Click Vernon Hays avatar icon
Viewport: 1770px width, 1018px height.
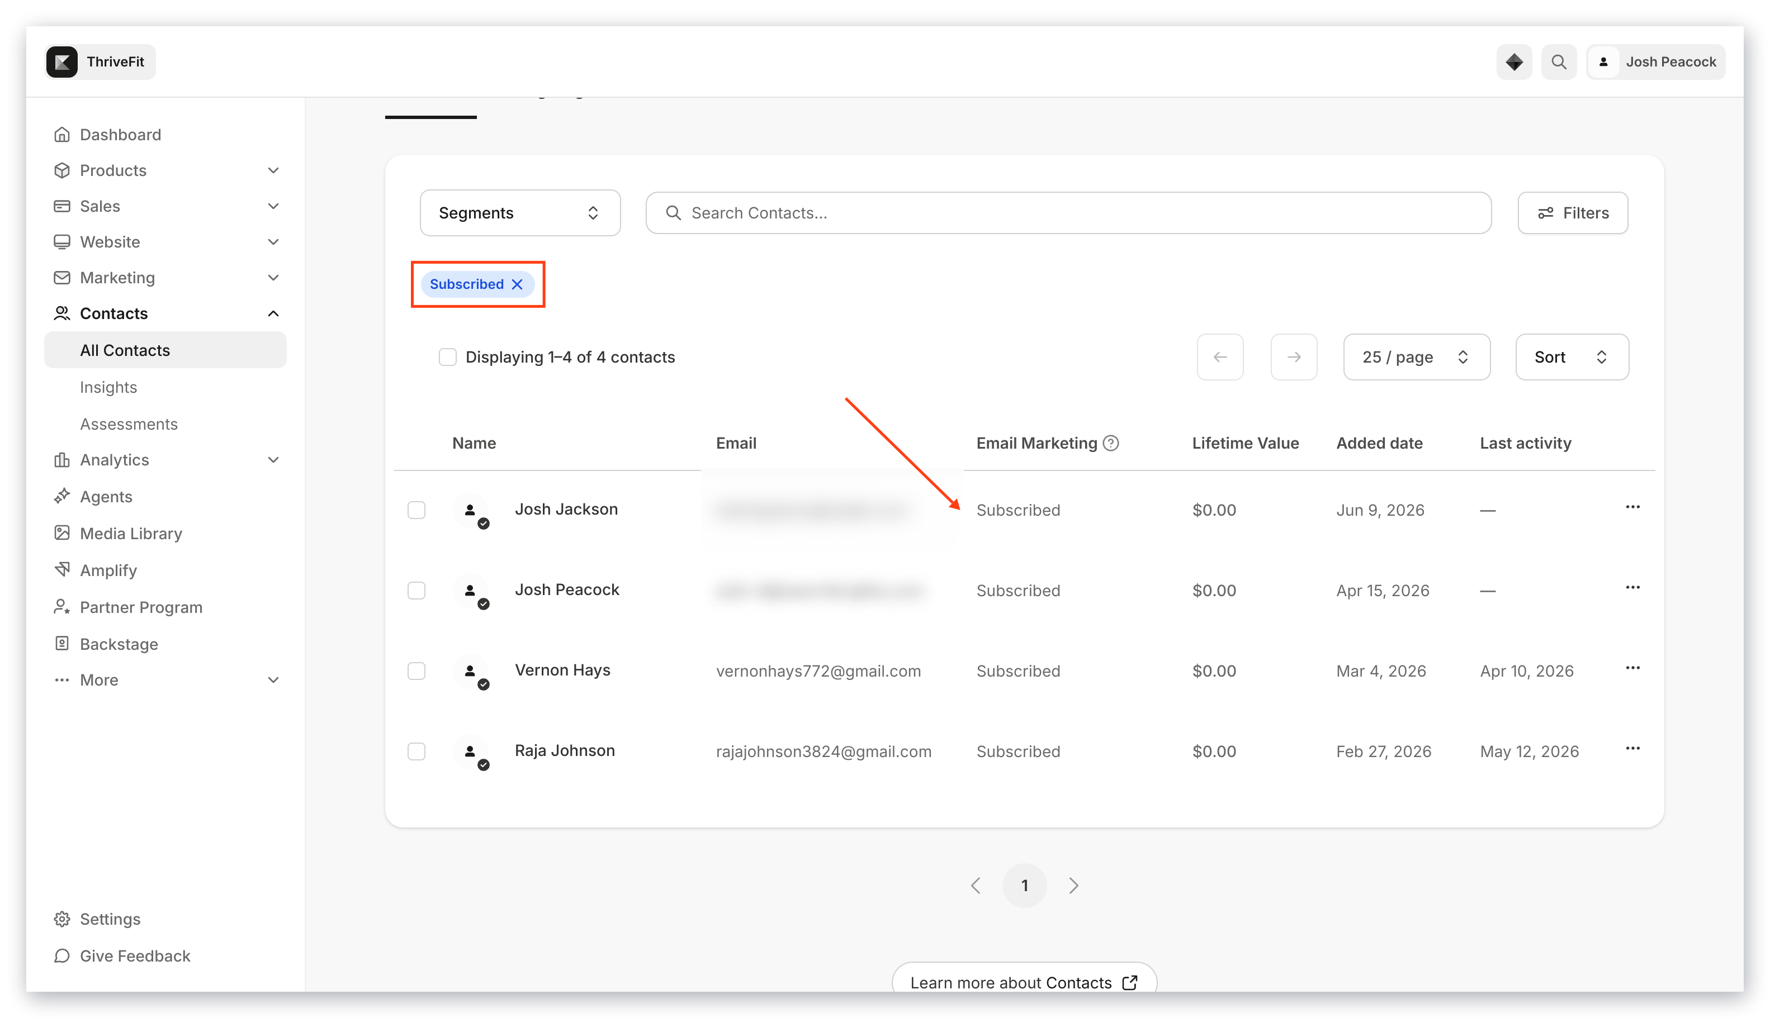coord(471,671)
